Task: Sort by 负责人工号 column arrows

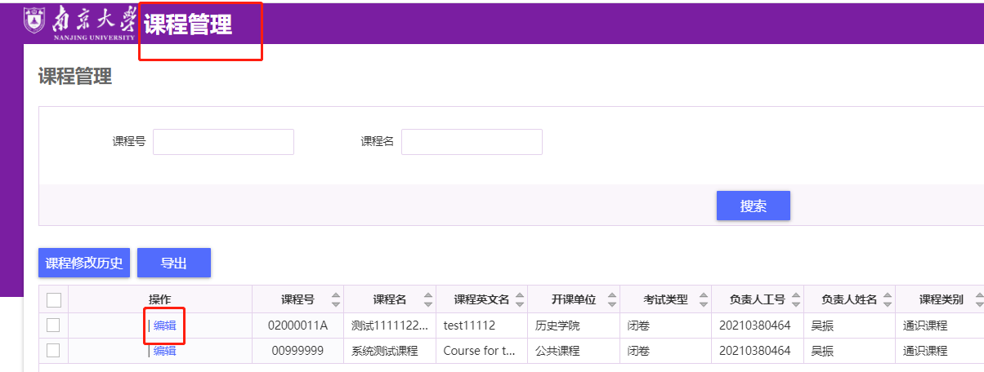Action: (x=795, y=299)
